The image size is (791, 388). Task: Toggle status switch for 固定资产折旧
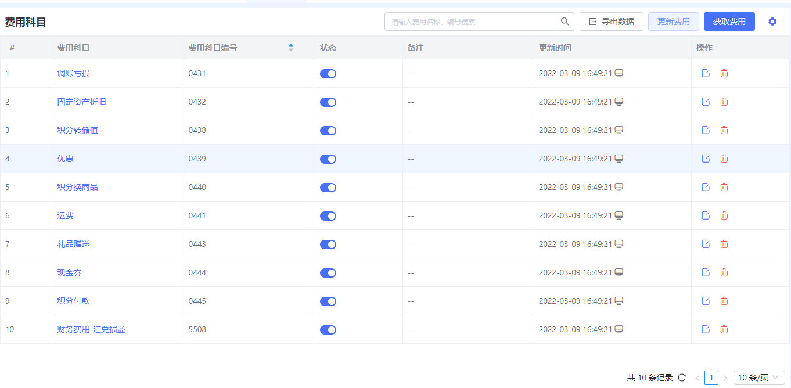point(328,102)
